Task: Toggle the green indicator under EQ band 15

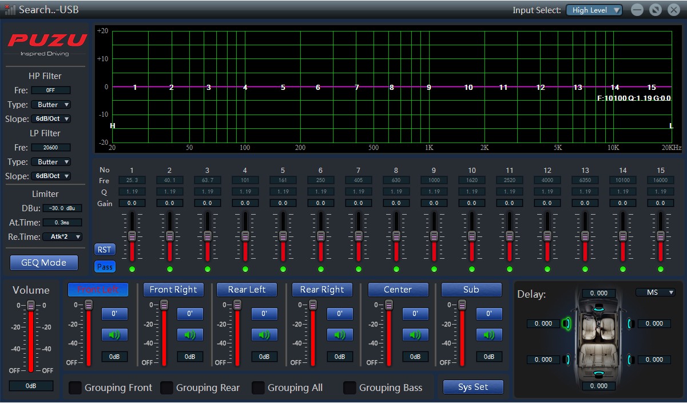Action: 661,269
